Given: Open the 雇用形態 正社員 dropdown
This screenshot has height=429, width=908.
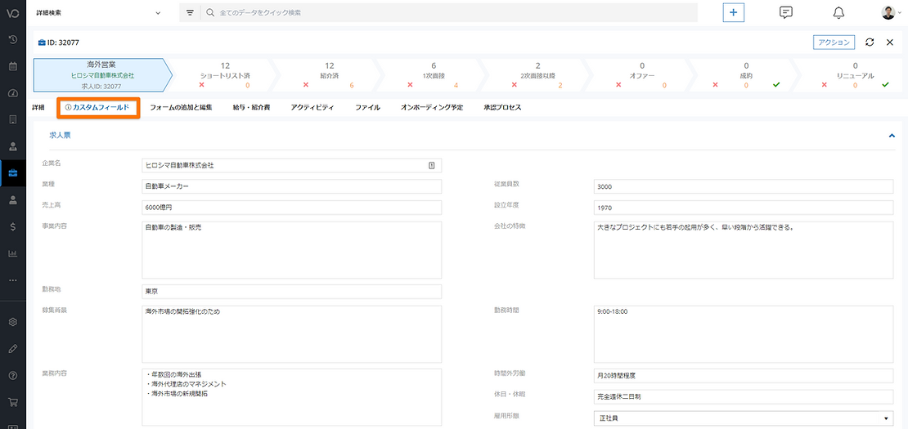Looking at the screenshot, I should [x=743, y=418].
